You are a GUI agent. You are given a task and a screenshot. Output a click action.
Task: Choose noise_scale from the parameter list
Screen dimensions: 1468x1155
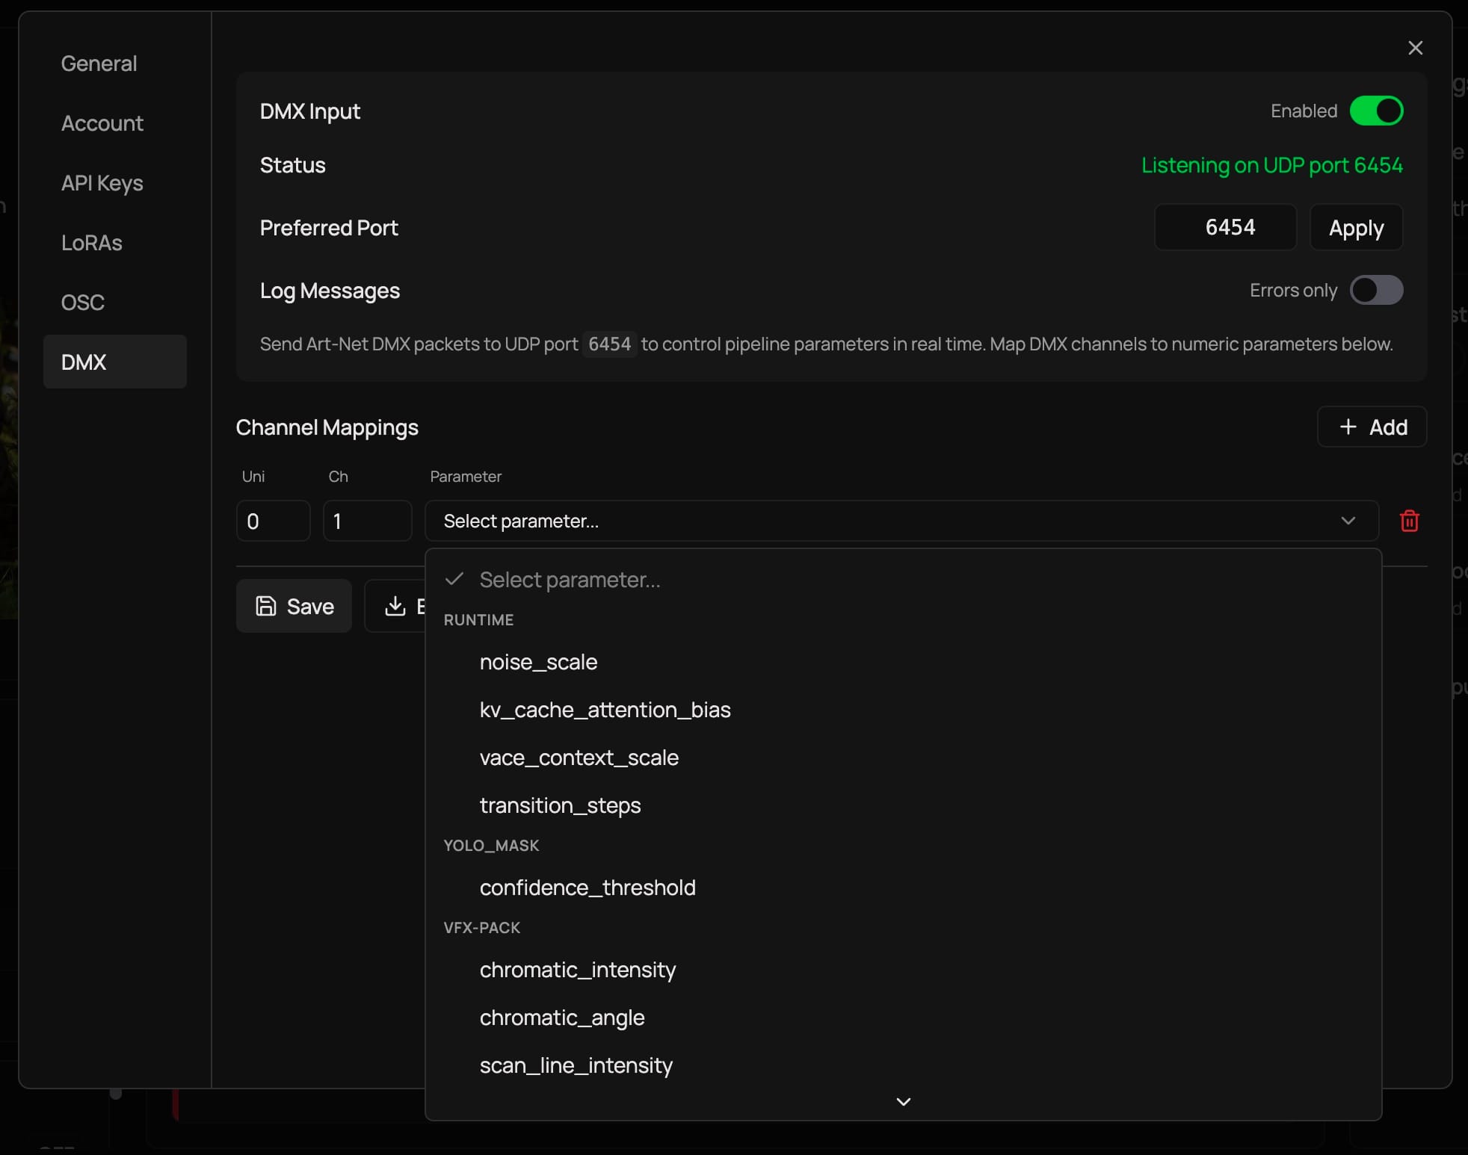pyautogui.click(x=538, y=662)
